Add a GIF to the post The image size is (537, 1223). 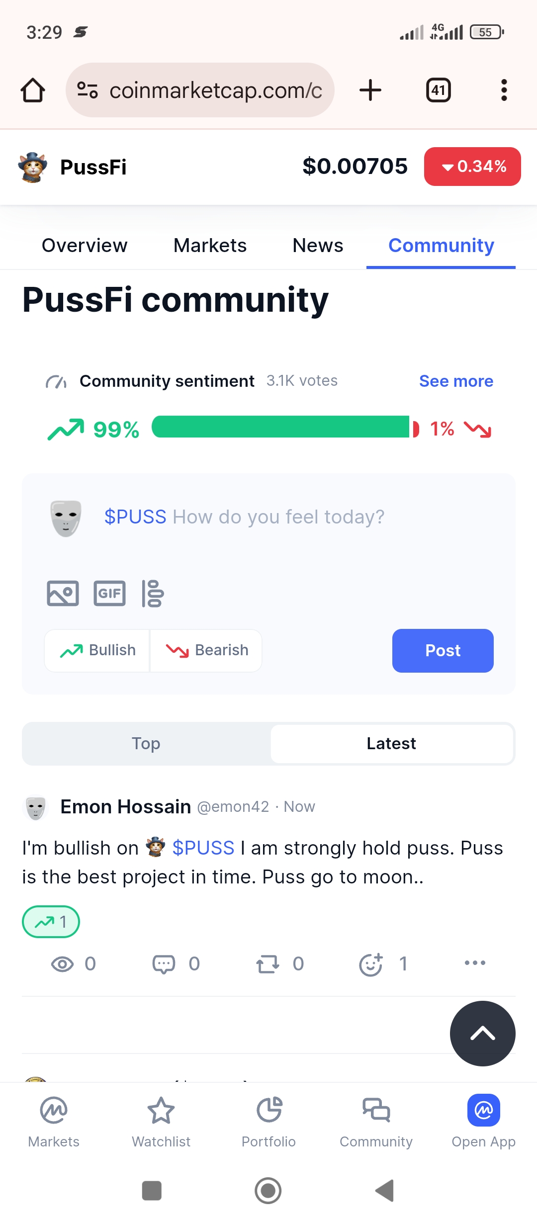point(109,593)
